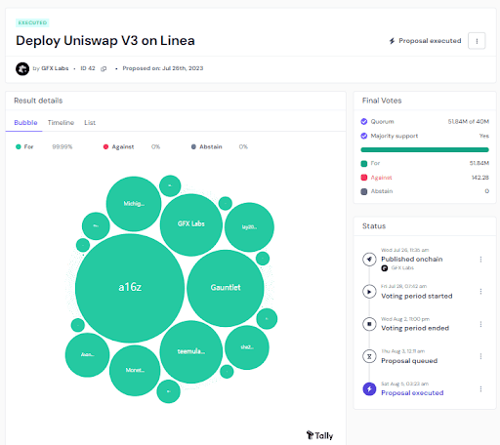Click the Tally logo
500x445 pixels.
point(319,435)
